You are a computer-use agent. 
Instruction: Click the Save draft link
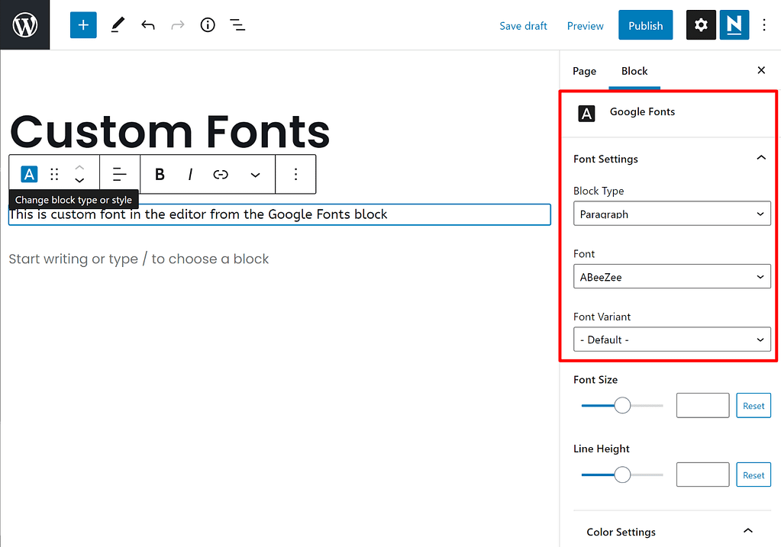(x=523, y=25)
